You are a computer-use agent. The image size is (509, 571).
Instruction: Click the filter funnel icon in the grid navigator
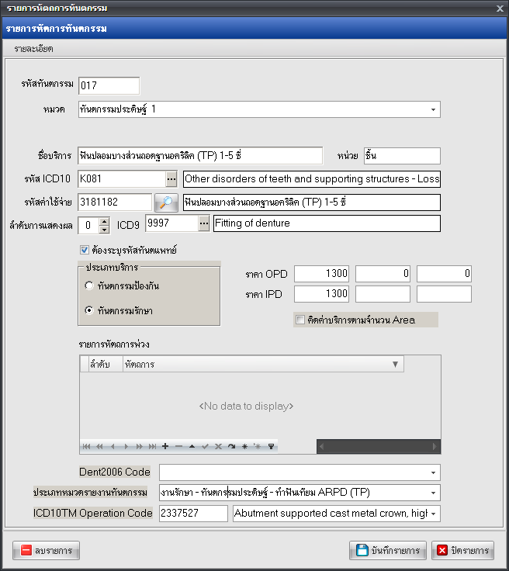point(271,446)
